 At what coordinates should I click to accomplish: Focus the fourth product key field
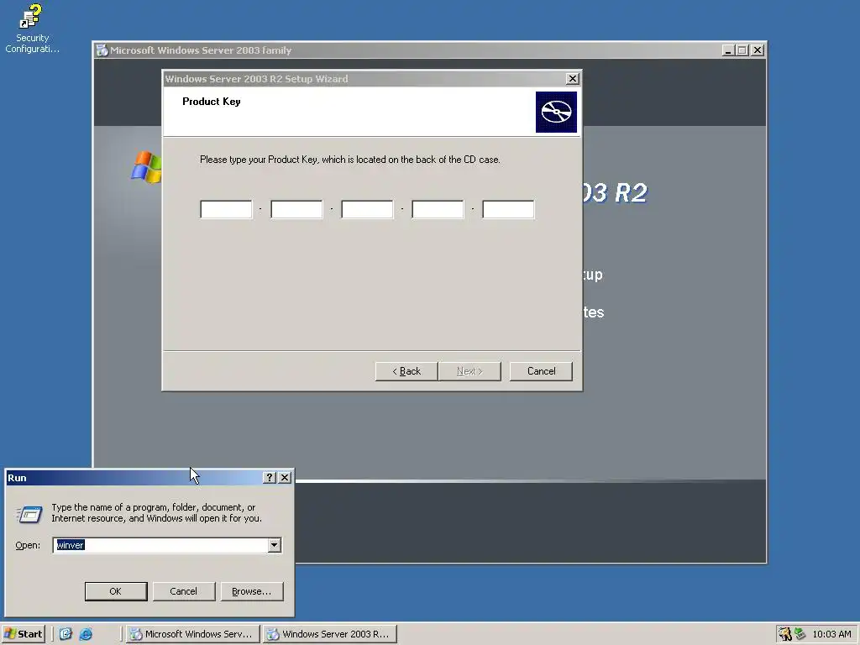click(438, 209)
